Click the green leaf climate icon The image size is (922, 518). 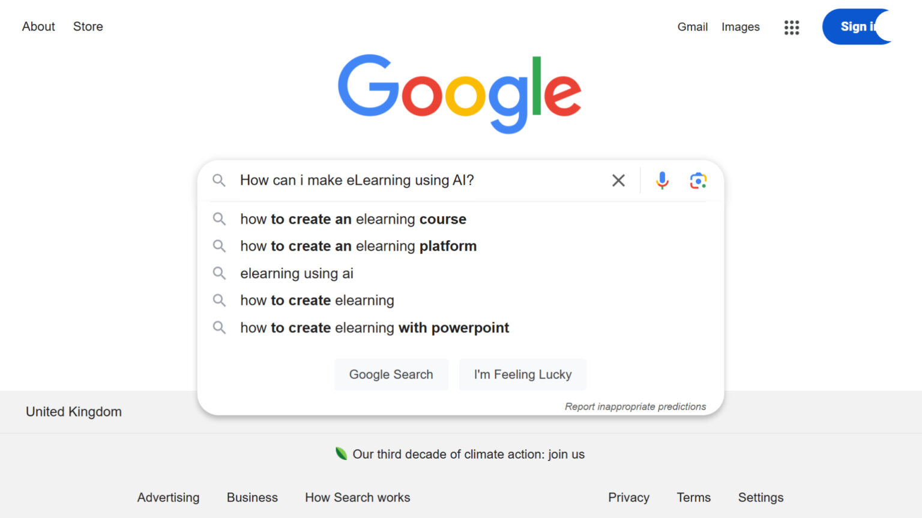(342, 454)
